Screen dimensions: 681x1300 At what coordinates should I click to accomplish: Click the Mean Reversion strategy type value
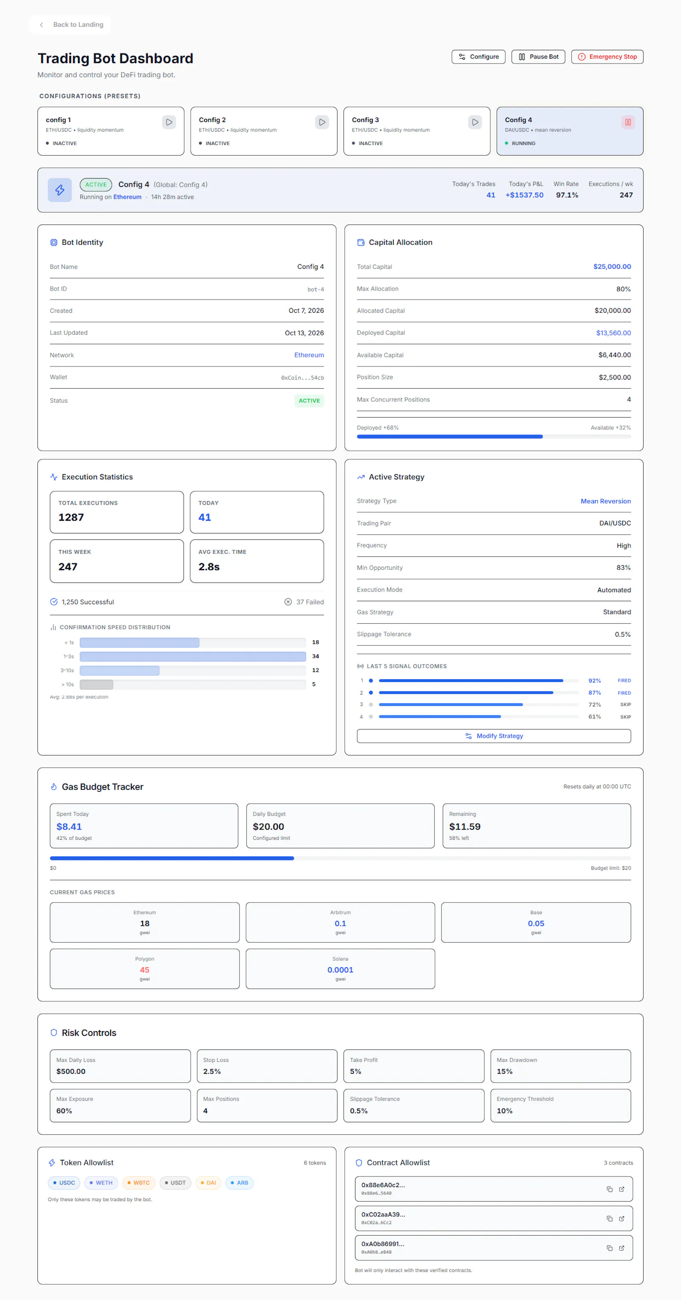pos(605,501)
